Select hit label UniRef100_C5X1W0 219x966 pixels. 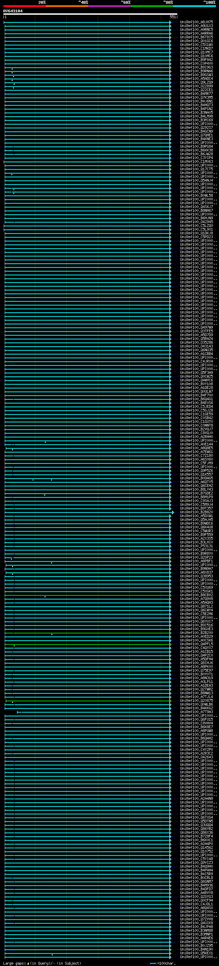point(196,45)
